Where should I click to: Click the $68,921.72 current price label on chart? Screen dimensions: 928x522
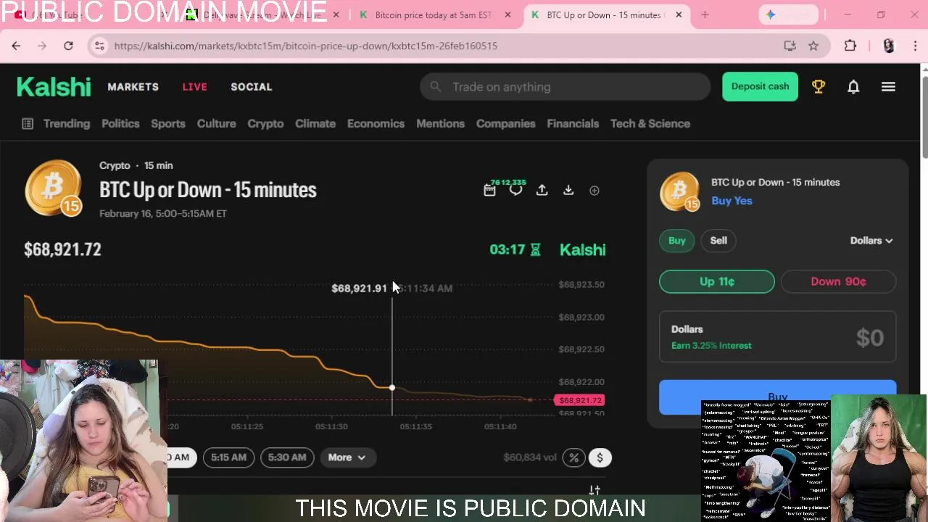tap(580, 400)
